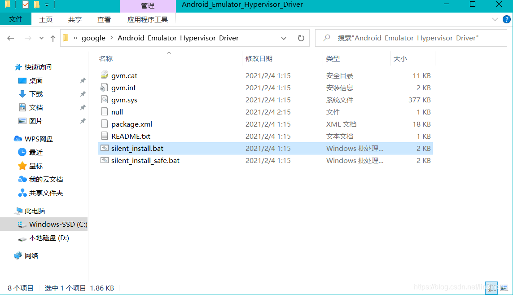Select the package.xml filename
513x295 pixels.
tap(132, 124)
